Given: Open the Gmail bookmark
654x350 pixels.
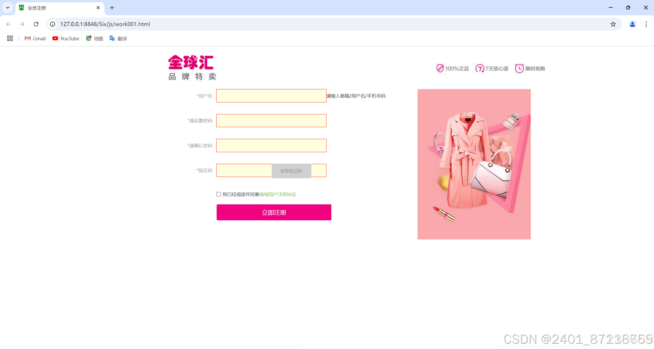Looking at the screenshot, I should click(x=35, y=38).
